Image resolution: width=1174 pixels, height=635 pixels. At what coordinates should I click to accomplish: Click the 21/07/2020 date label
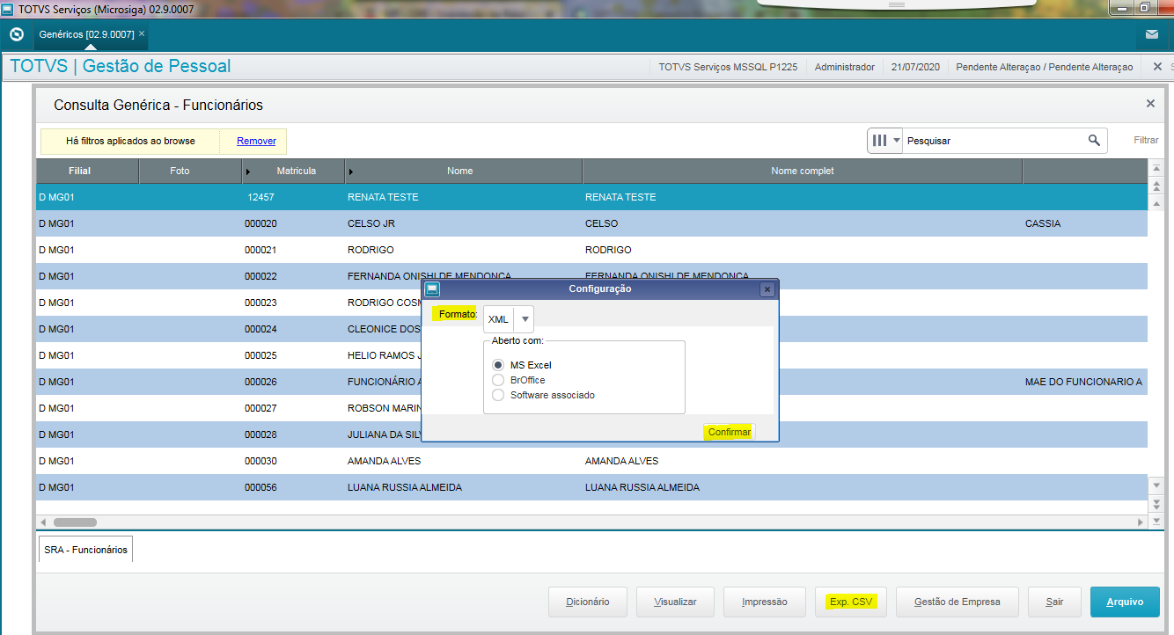[x=915, y=67]
